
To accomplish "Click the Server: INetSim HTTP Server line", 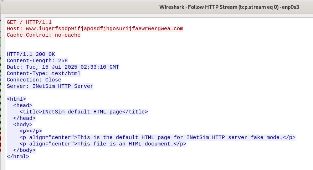I will 50,86.
